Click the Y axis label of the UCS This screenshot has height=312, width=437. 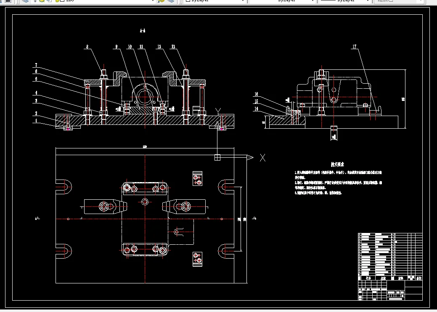(218, 111)
